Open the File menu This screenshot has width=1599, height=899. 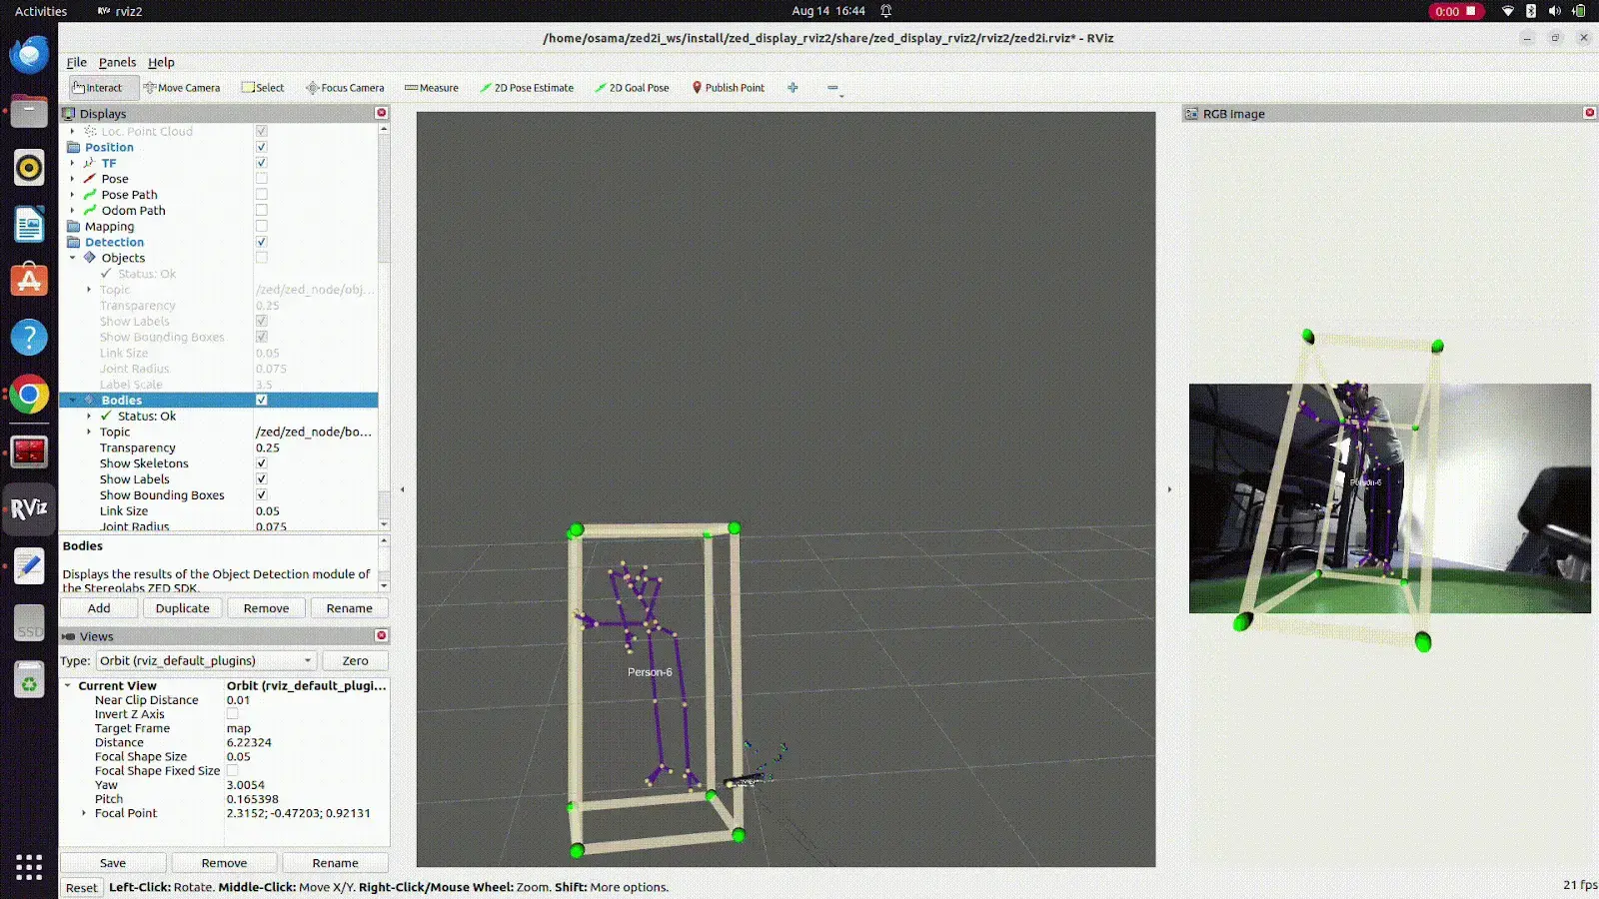click(x=76, y=62)
